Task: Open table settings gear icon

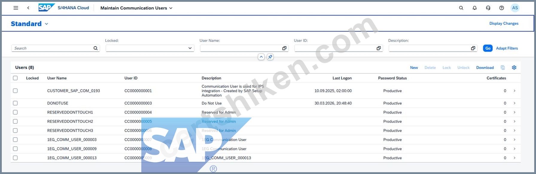Action: (x=514, y=68)
